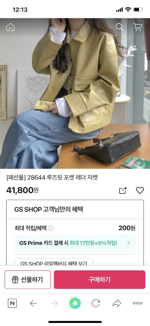Screen dimensions: 150x326
Task: Open the Naver N home icon
Action: point(12,303)
